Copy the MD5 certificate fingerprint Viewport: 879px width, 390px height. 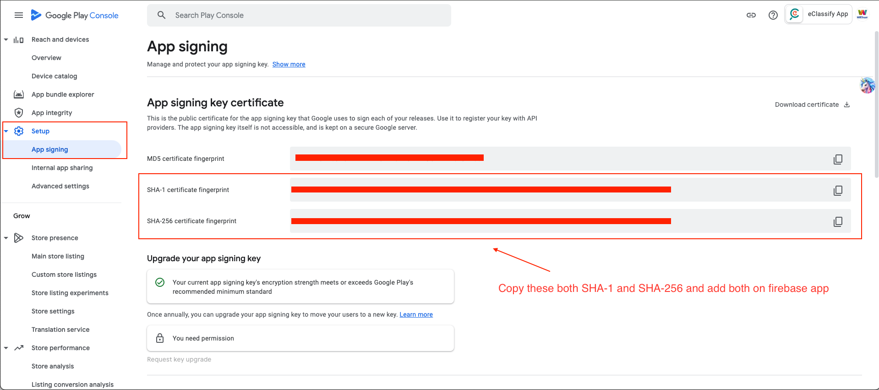pos(838,159)
